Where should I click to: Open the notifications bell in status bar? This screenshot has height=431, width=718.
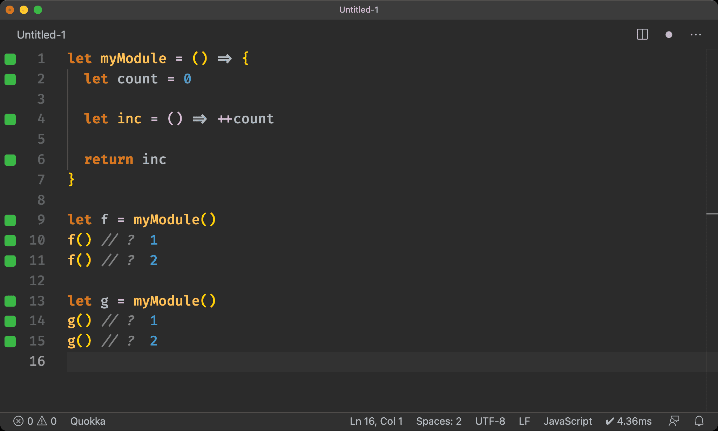[x=699, y=421]
